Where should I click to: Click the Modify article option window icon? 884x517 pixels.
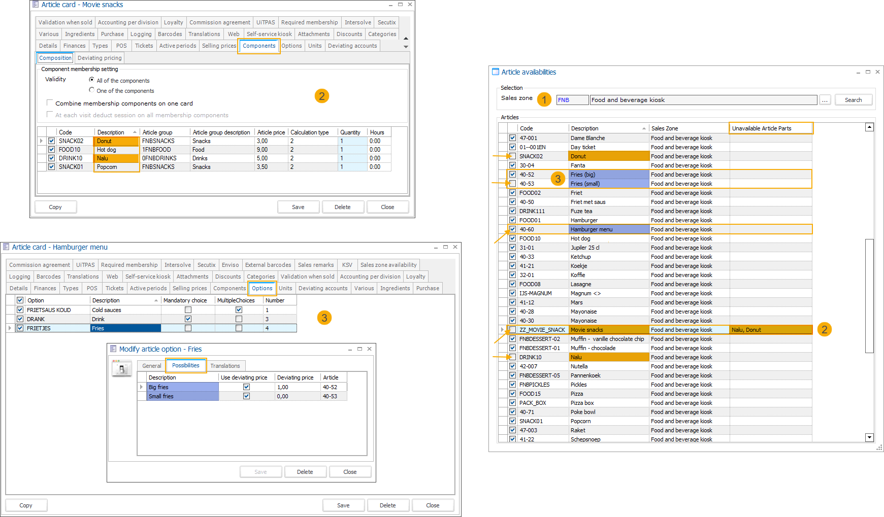point(113,349)
